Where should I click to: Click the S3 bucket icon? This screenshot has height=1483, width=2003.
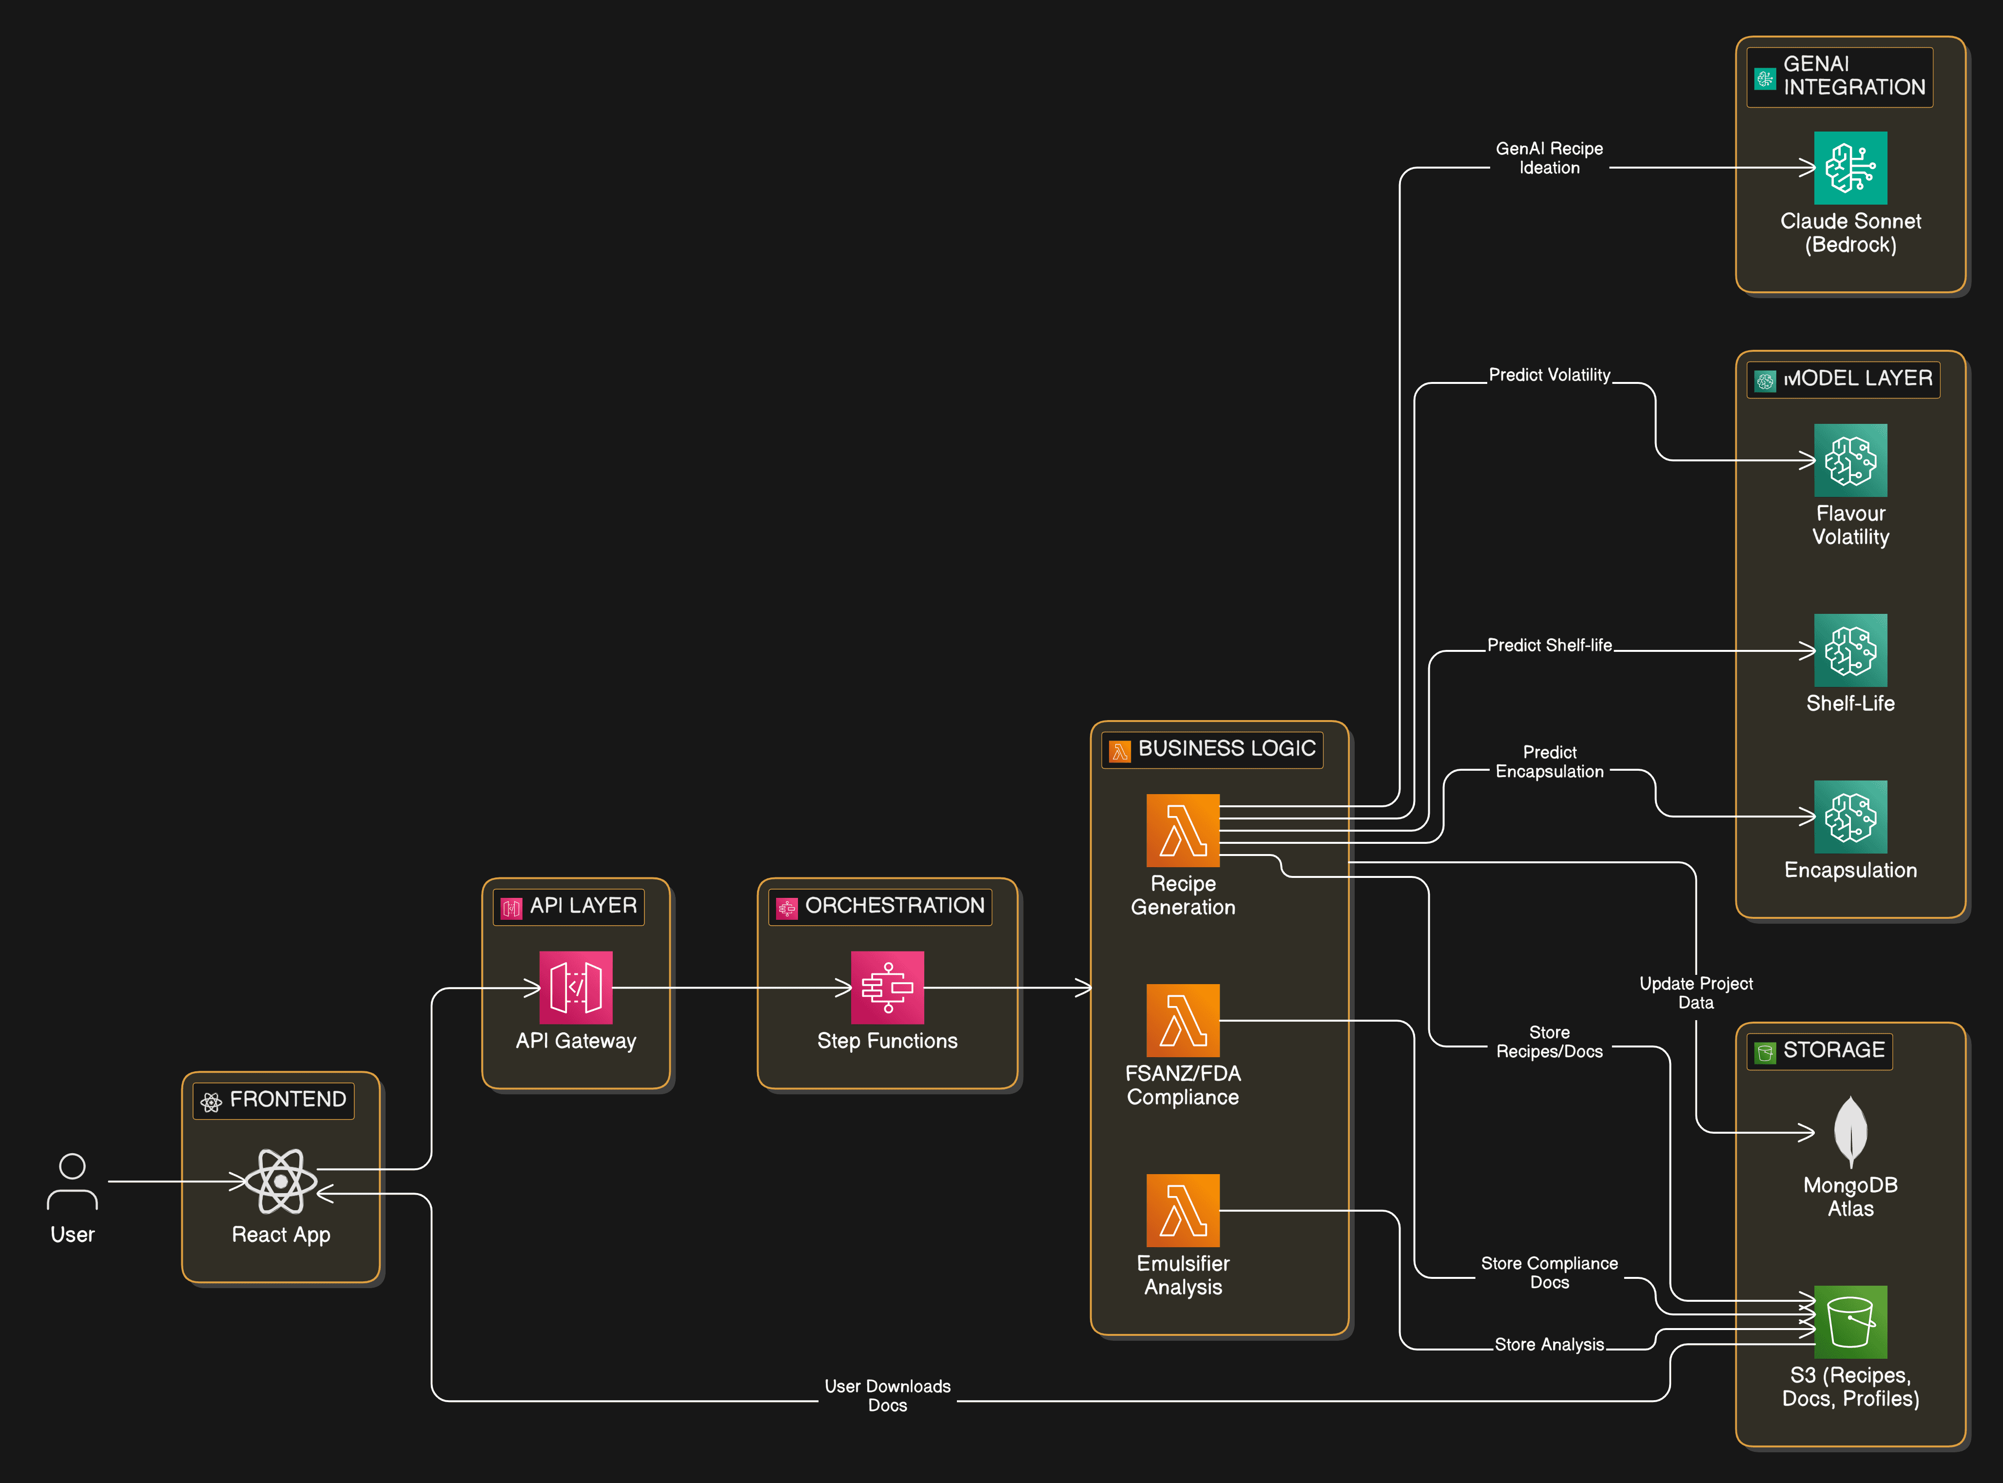[1850, 1321]
